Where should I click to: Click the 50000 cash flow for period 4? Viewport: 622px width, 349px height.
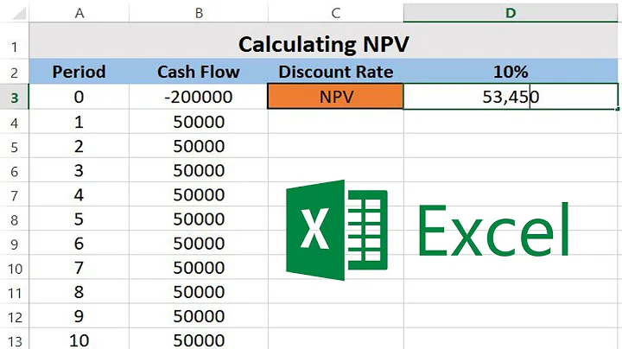199,194
